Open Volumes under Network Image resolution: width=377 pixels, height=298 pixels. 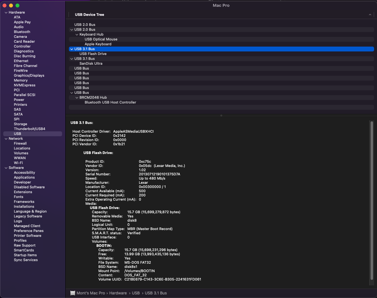point(21,153)
